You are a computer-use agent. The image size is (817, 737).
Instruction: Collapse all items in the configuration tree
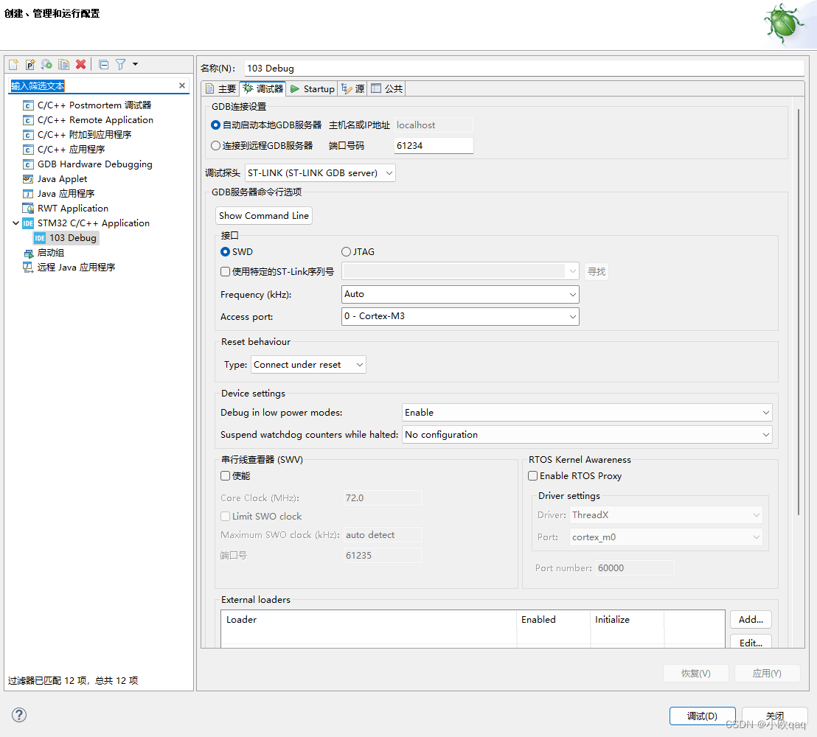pyautogui.click(x=103, y=64)
